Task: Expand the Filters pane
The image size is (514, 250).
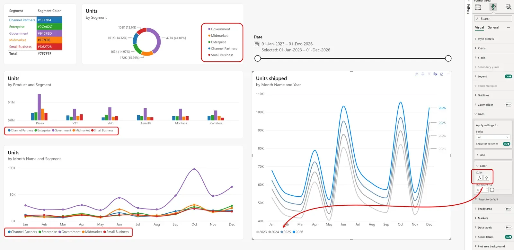Action: [x=468, y=8]
